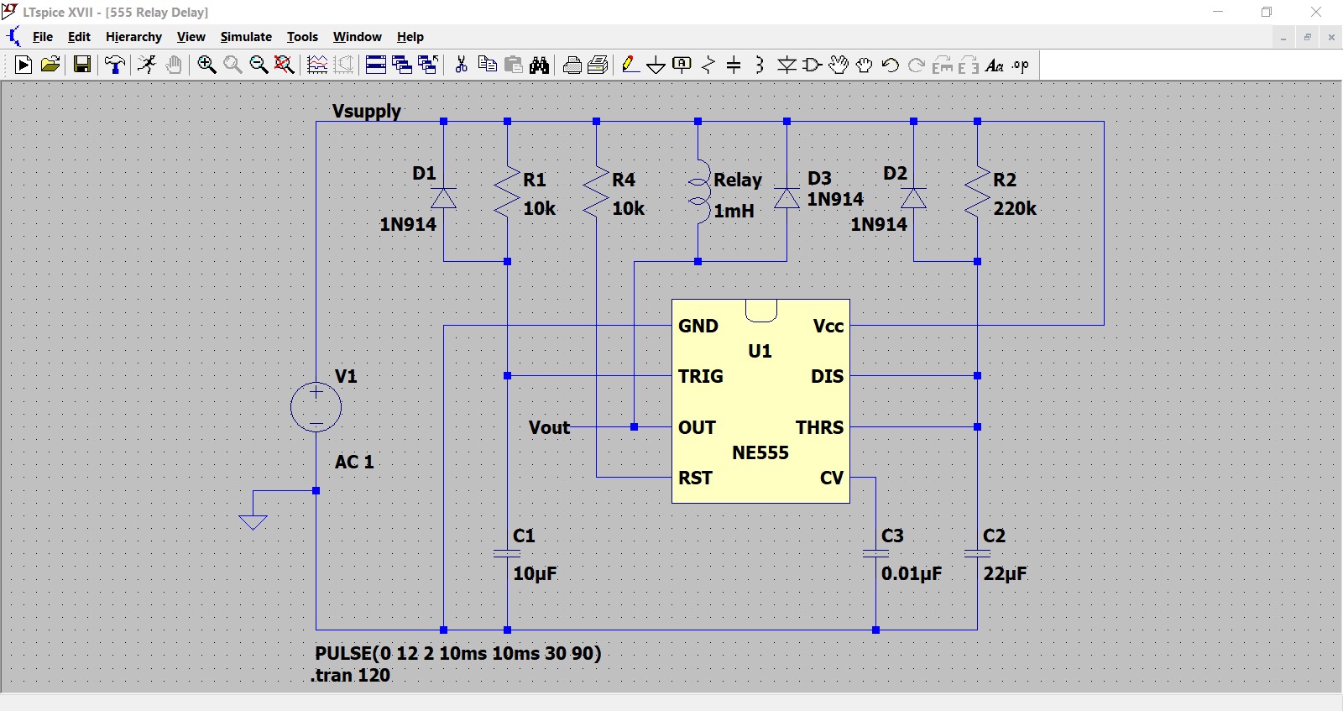Click the .tran 120 directive
This screenshot has height=711, width=1343.
350,675
